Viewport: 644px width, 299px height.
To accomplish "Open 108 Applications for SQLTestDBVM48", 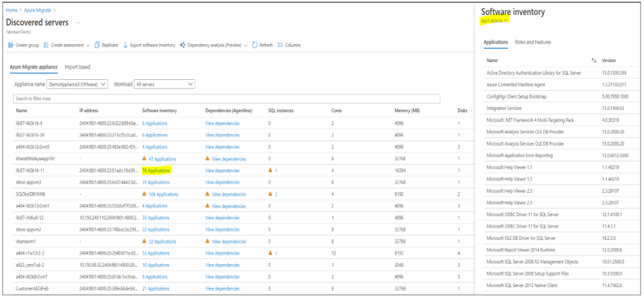I will click(163, 195).
